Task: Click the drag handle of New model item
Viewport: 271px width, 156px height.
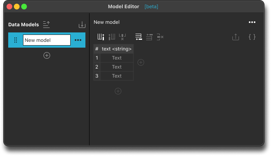Action: 16,40
